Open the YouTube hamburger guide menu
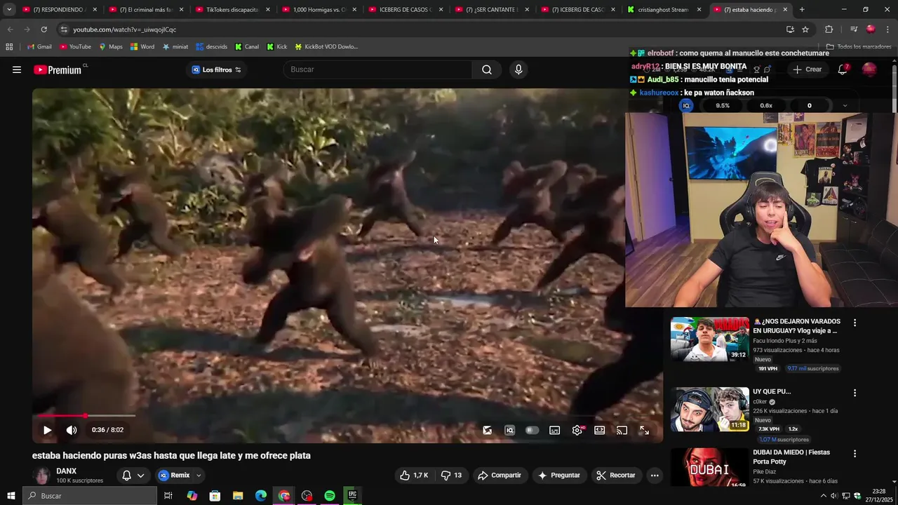The image size is (898, 505). [17, 69]
